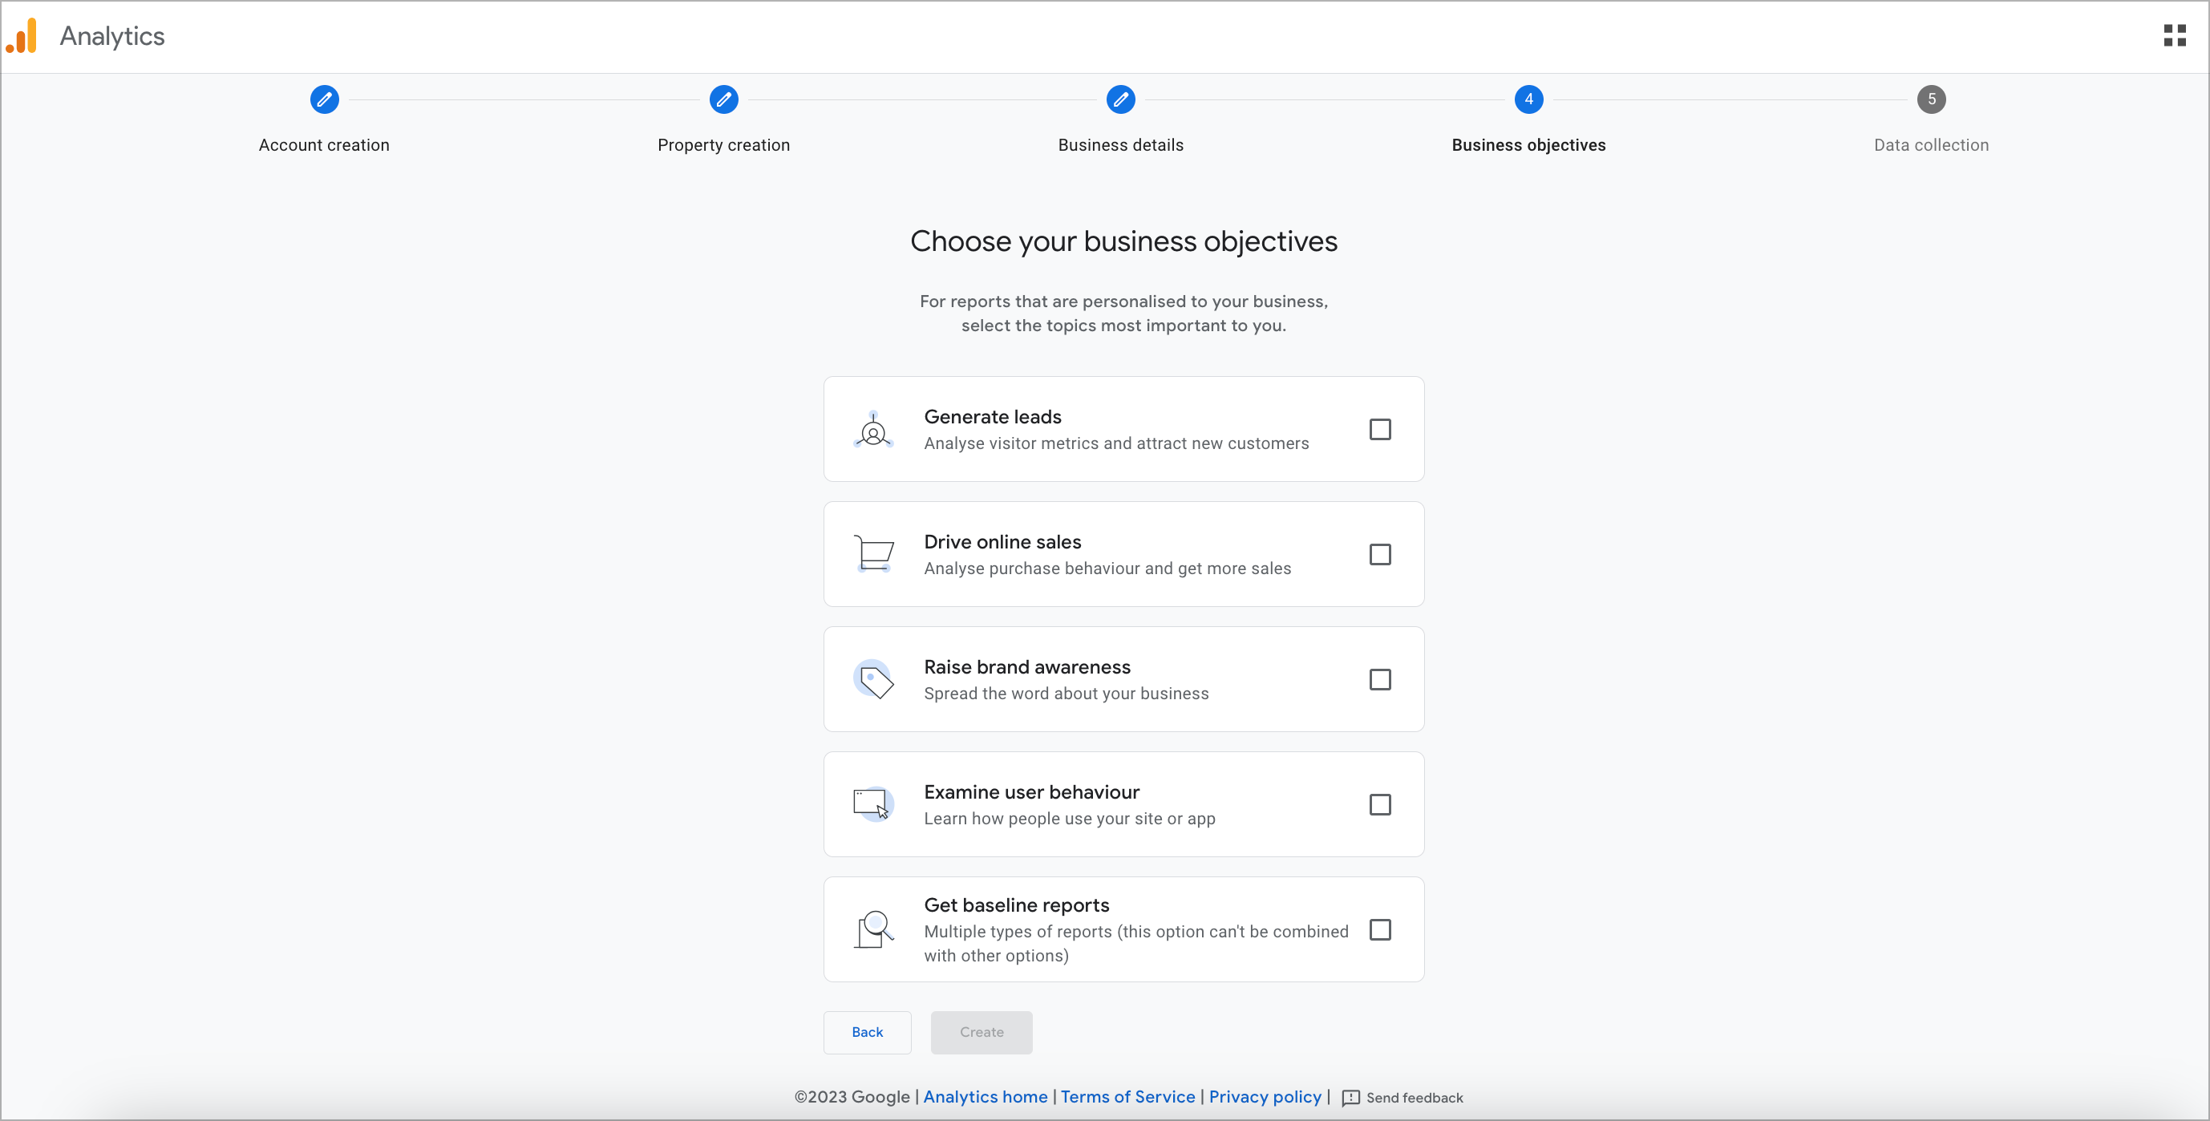Click 'Analyse visitor metrics and attract new customers'
Image resolution: width=2210 pixels, height=1121 pixels.
click(x=1116, y=443)
